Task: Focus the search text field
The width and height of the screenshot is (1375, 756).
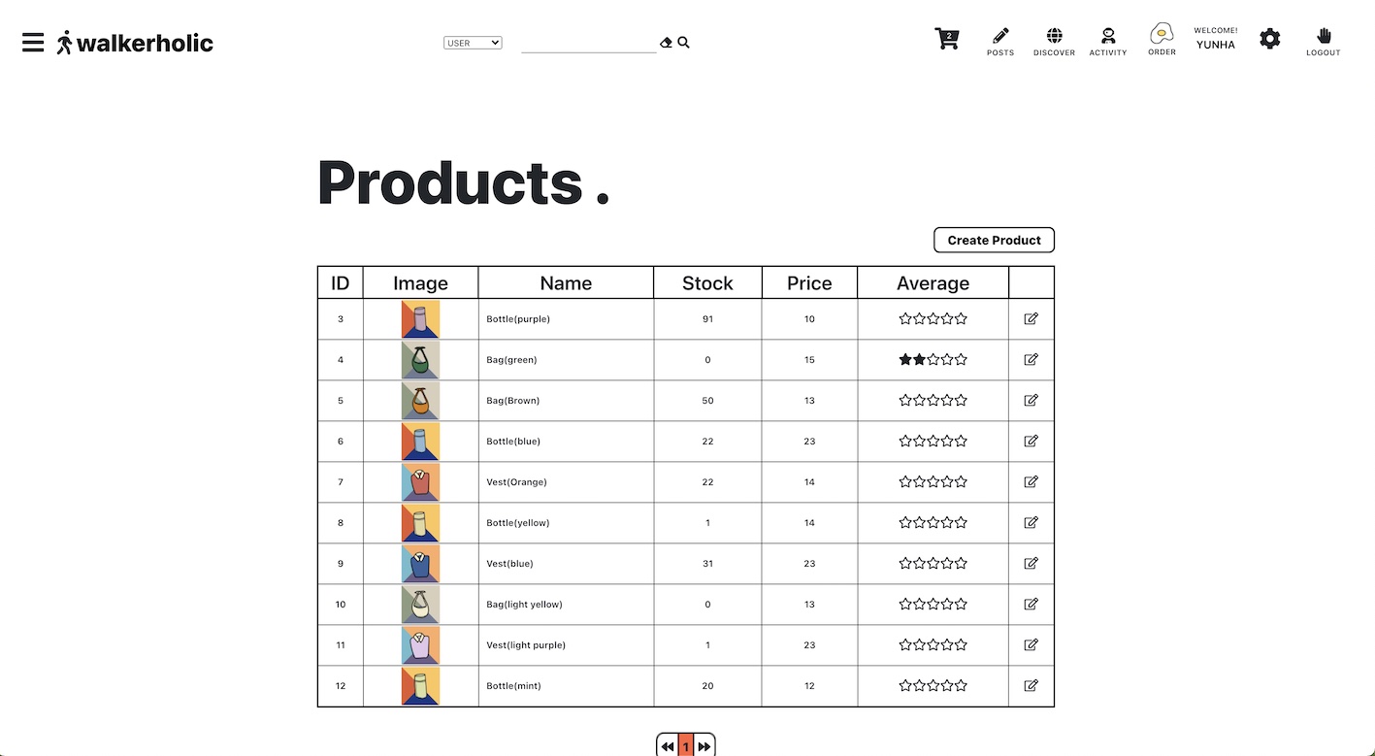Action: pos(589,43)
